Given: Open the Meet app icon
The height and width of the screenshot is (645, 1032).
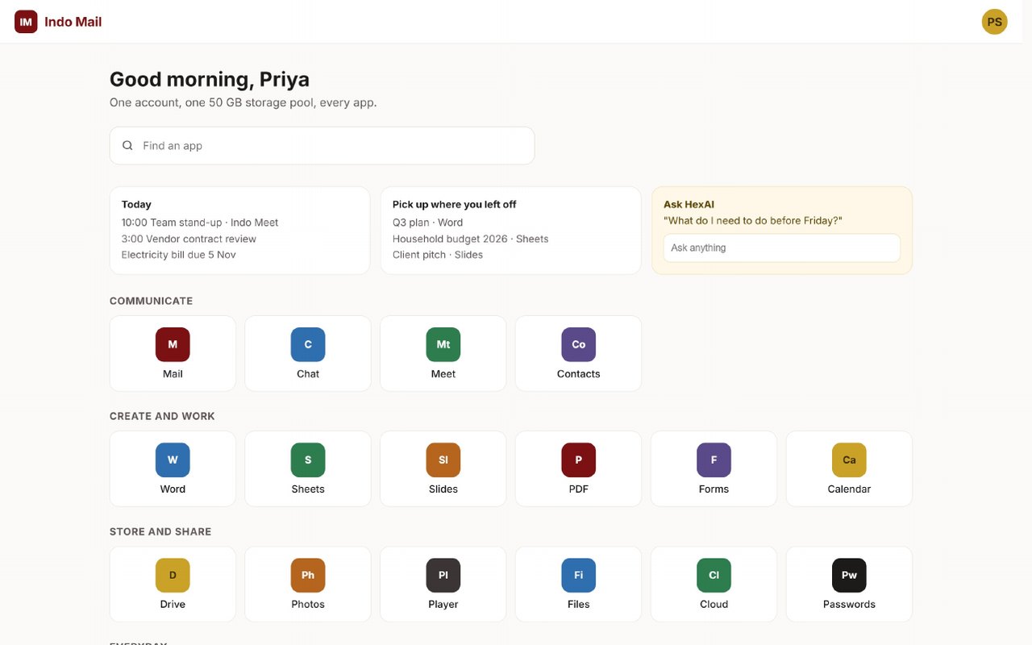Looking at the screenshot, I should point(443,344).
